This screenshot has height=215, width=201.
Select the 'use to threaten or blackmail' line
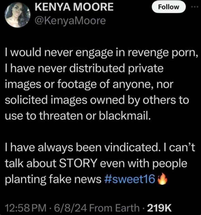(x=78, y=116)
